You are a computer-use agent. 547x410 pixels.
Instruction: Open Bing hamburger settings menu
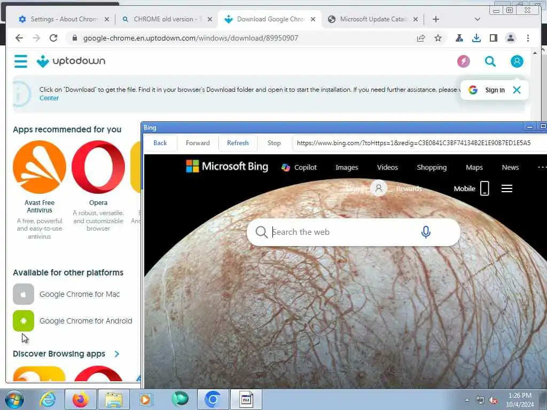click(507, 188)
